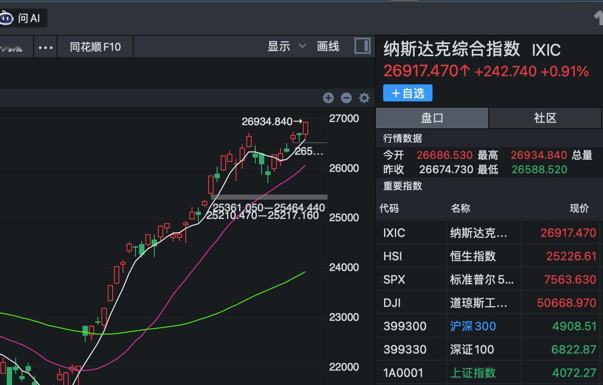Select the IXIC row in index table
Viewport: 603px width, 385px height.
(488, 233)
